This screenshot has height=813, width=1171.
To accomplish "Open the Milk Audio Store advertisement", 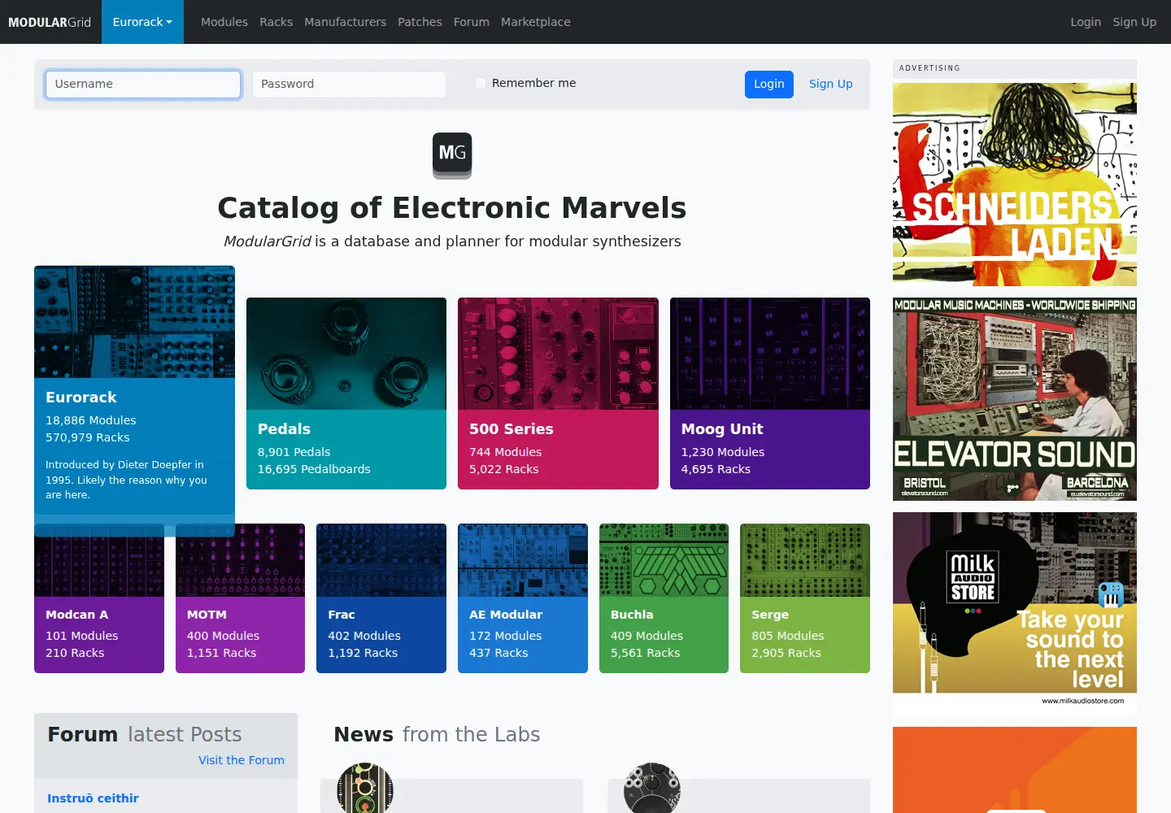I will 1015,614.
